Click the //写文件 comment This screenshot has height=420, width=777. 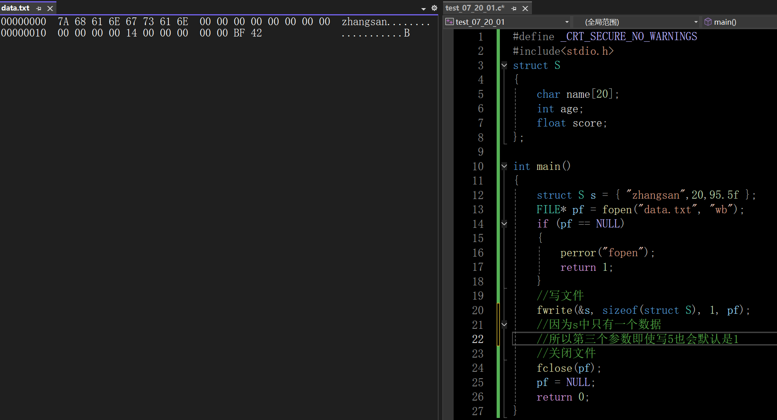[x=560, y=296]
